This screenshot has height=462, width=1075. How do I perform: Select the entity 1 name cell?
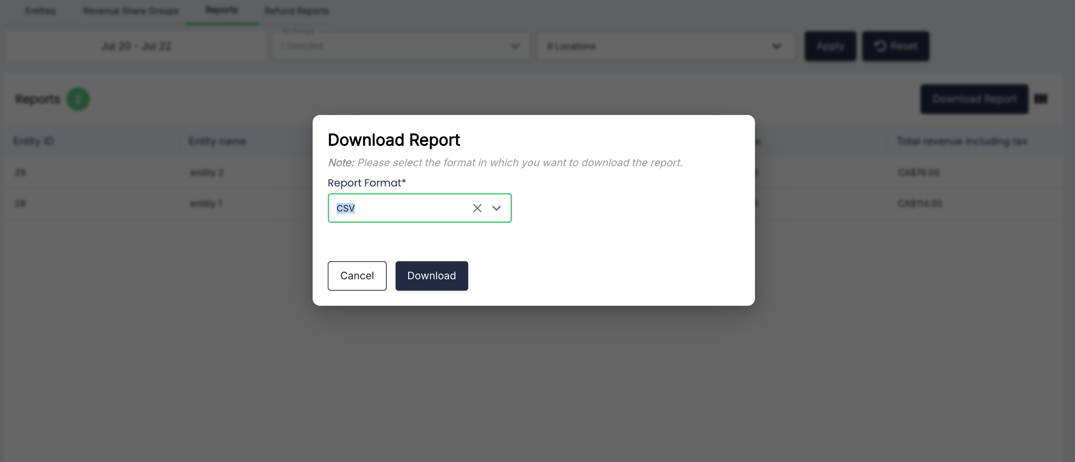click(x=206, y=203)
